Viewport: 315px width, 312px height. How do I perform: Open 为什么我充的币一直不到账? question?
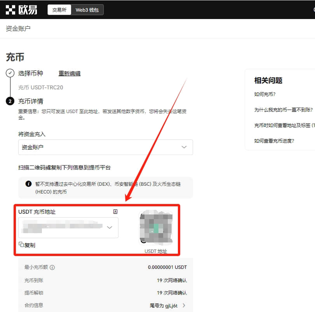click(x=284, y=110)
